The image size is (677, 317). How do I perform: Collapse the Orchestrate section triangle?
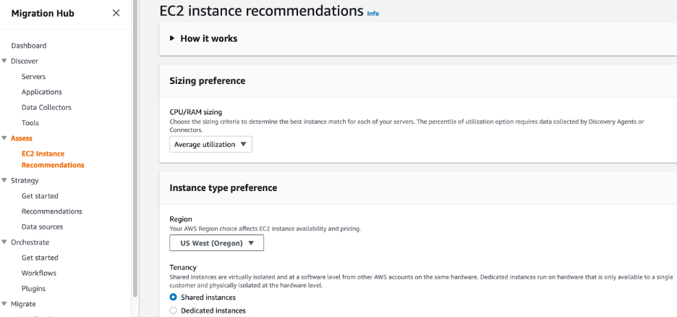pyautogui.click(x=4, y=242)
